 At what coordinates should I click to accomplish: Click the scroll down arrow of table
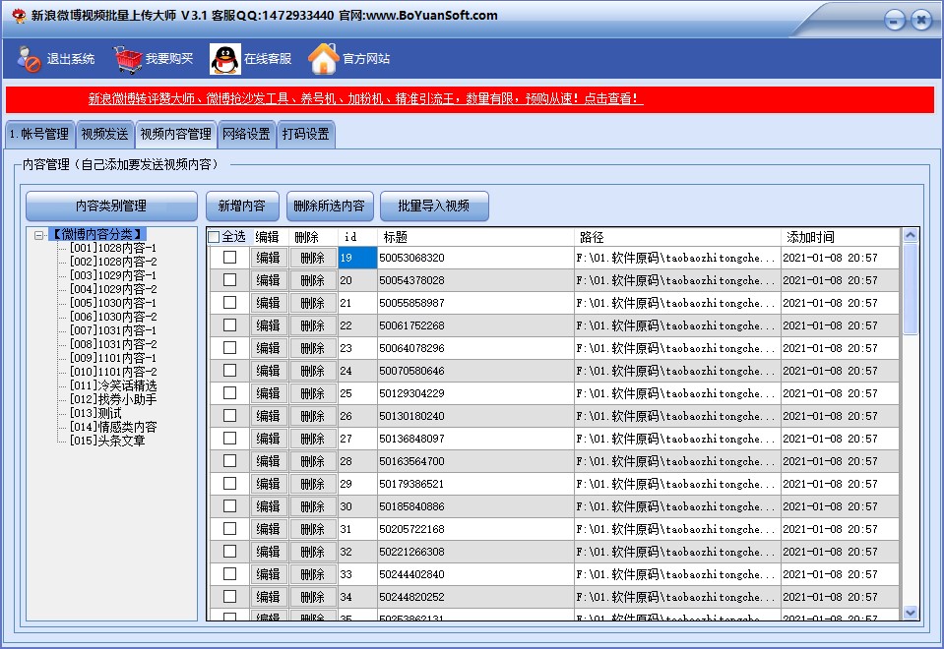(910, 613)
